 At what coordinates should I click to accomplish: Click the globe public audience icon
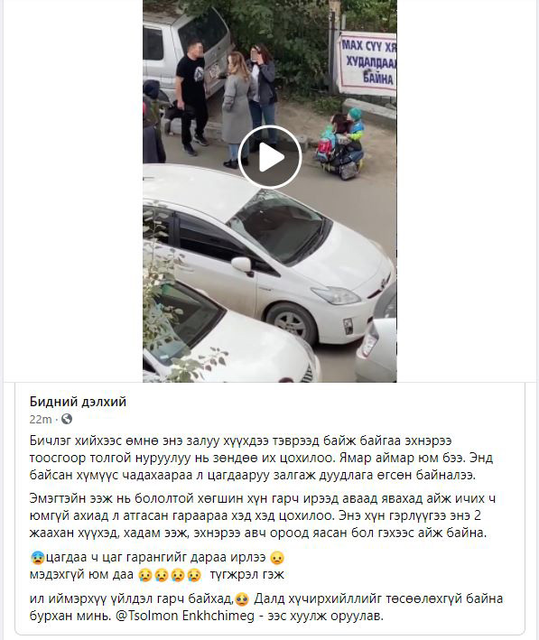pos(67,419)
